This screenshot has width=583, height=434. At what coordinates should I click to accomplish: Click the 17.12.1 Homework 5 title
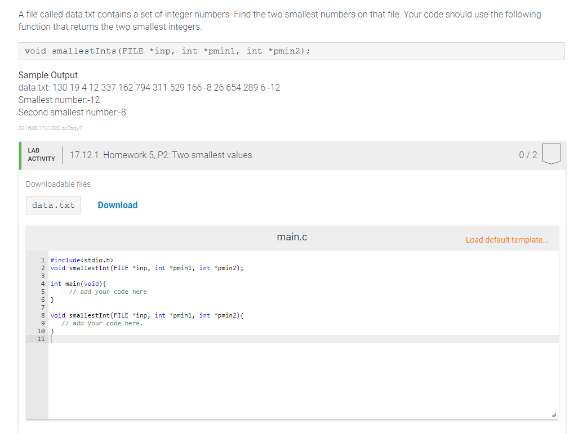point(160,154)
